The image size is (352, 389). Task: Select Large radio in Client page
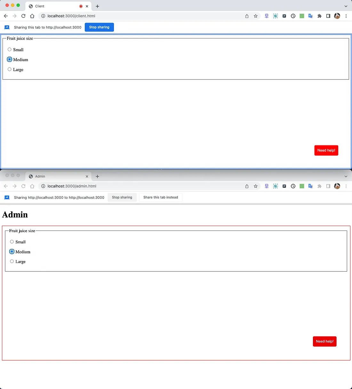click(10, 69)
